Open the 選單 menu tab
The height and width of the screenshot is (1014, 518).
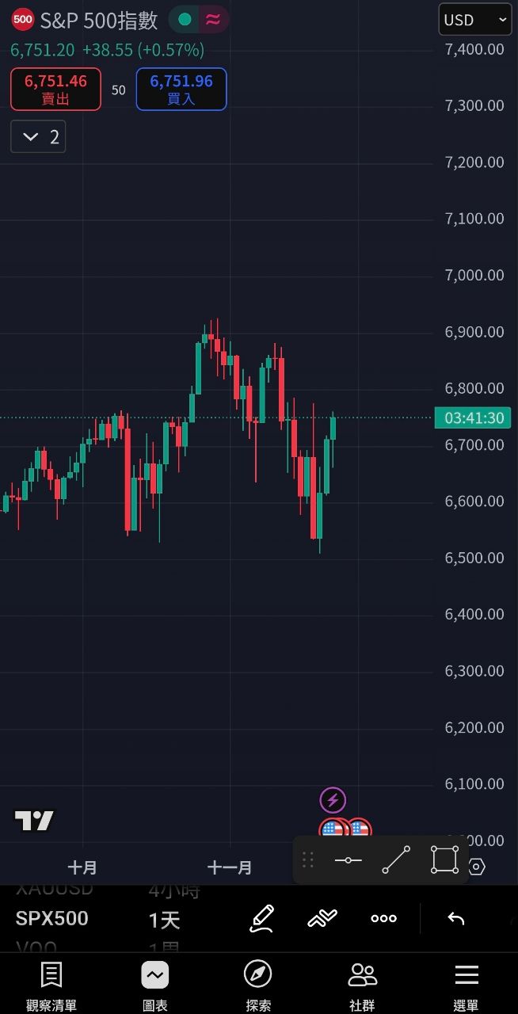point(466,986)
